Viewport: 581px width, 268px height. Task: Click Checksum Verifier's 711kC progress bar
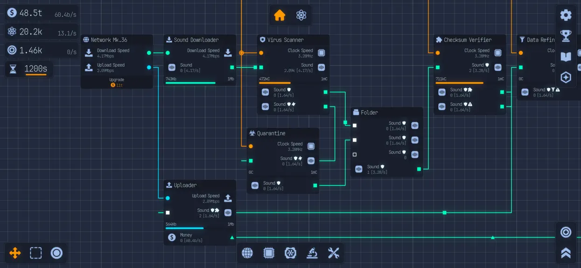470,83
